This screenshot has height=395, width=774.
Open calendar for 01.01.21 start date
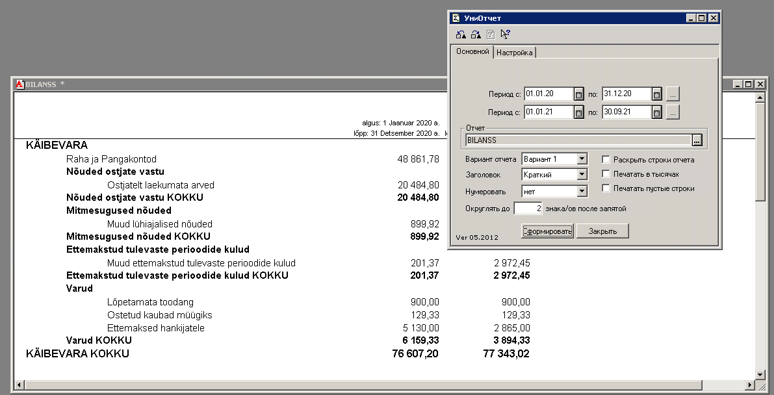tap(578, 112)
